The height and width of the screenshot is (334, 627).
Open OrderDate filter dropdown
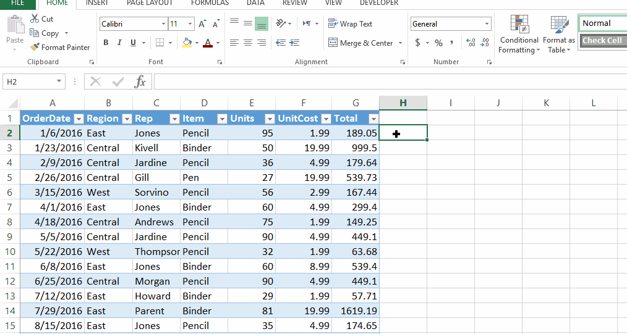pyautogui.click(x=79, y=119)
